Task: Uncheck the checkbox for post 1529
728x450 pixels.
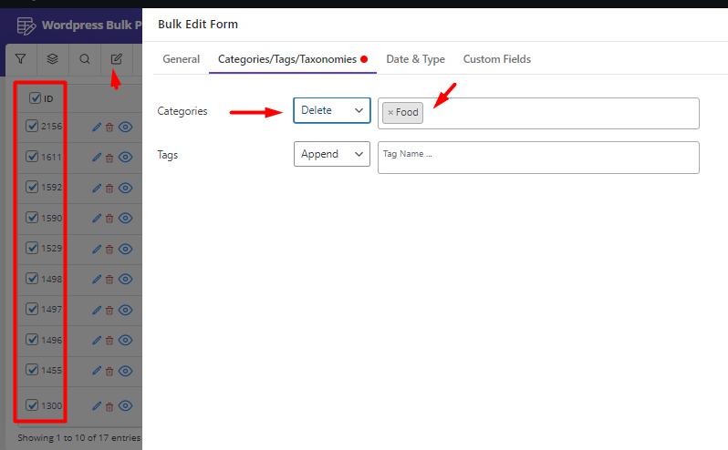Action: pyautogui.click(x=32, y=248)
